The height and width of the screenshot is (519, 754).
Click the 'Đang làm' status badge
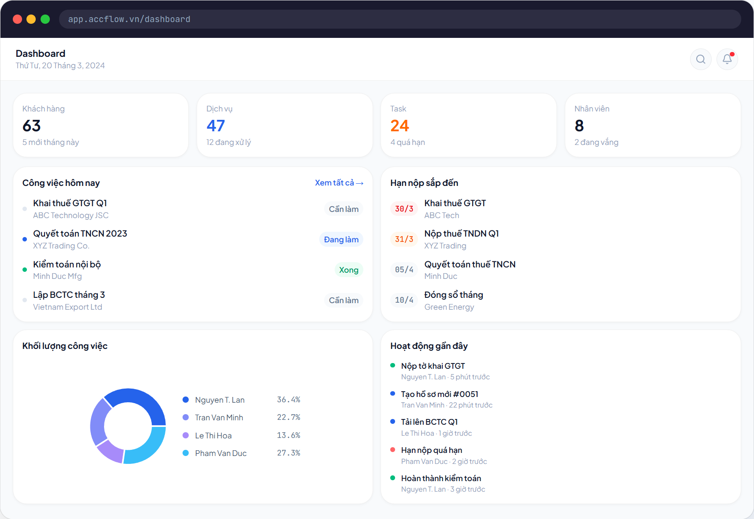[341, 239]
